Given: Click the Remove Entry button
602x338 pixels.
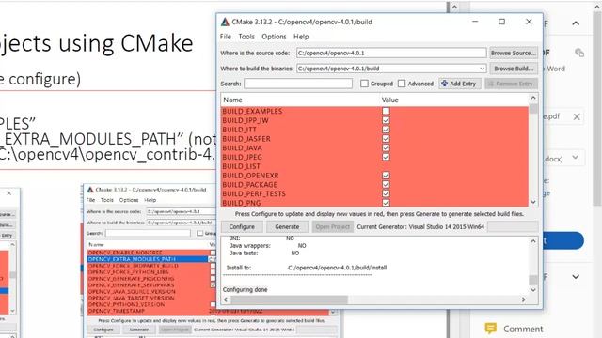Looking at the screenshot, I should (x=511, y=84).
